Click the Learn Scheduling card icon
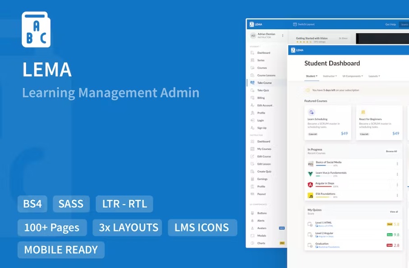This screenshot has height=268, width=409. 311,112
